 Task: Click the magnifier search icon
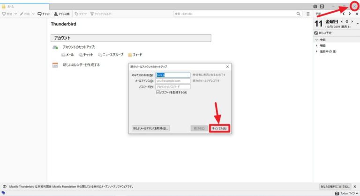(298, 14)
